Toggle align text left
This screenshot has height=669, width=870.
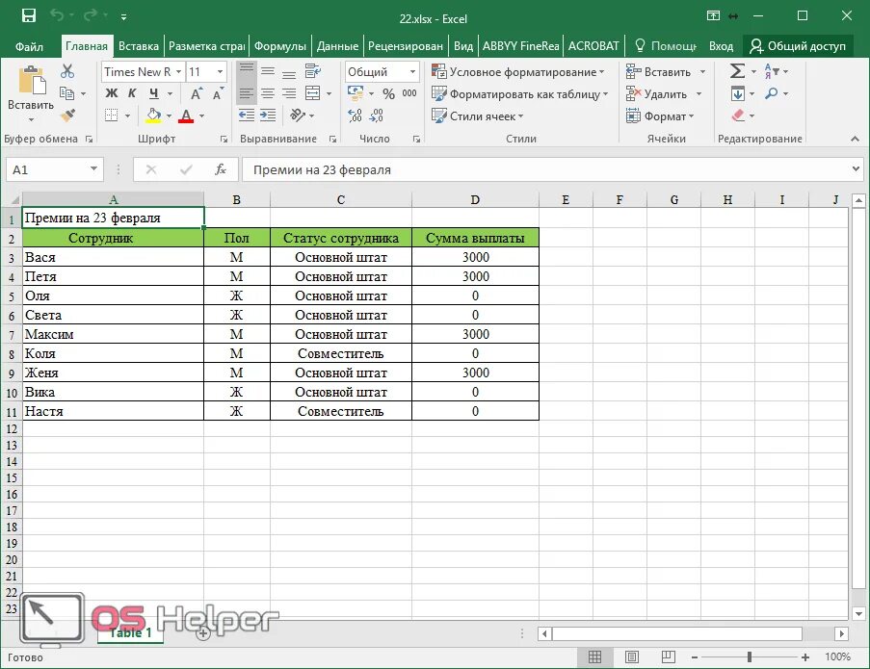pos(247,93)
